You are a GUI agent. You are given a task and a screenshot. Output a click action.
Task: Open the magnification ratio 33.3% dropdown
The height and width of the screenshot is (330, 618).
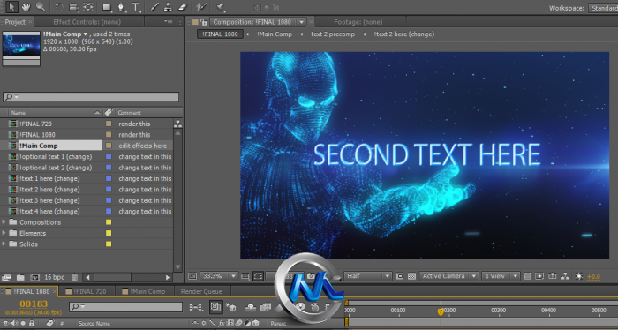tap(219, 276)
